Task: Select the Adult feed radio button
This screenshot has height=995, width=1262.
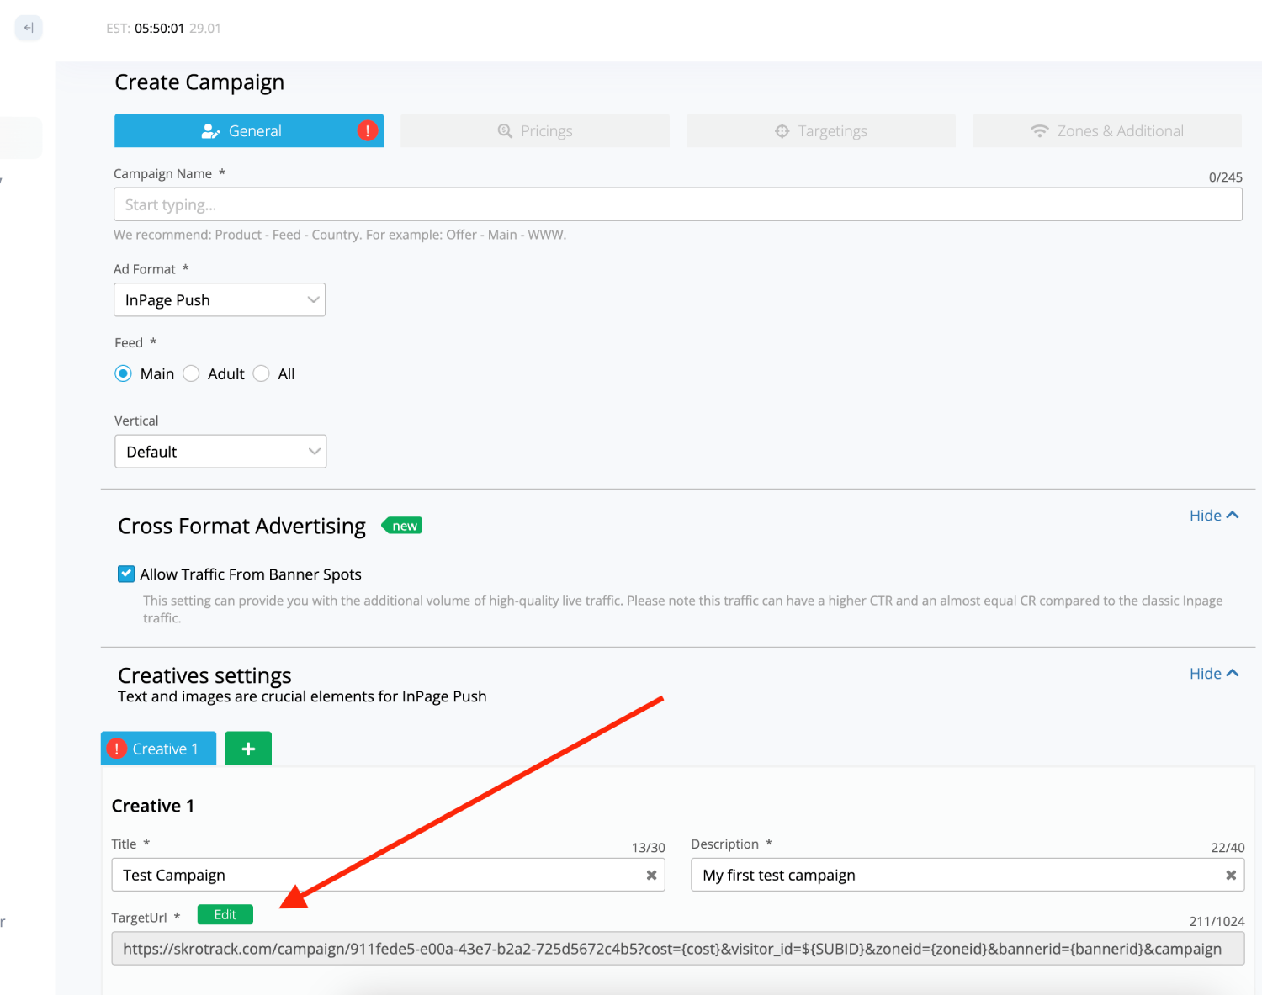Action: point(192,373)
